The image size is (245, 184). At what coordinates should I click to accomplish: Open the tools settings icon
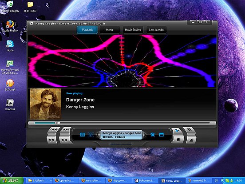tap(153, 135)
